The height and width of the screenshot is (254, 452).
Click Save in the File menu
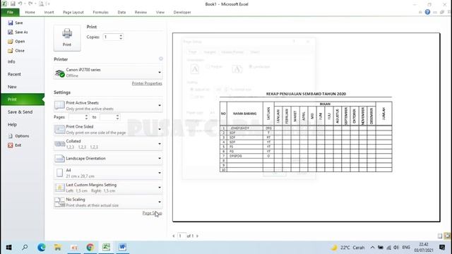(16, 23)
